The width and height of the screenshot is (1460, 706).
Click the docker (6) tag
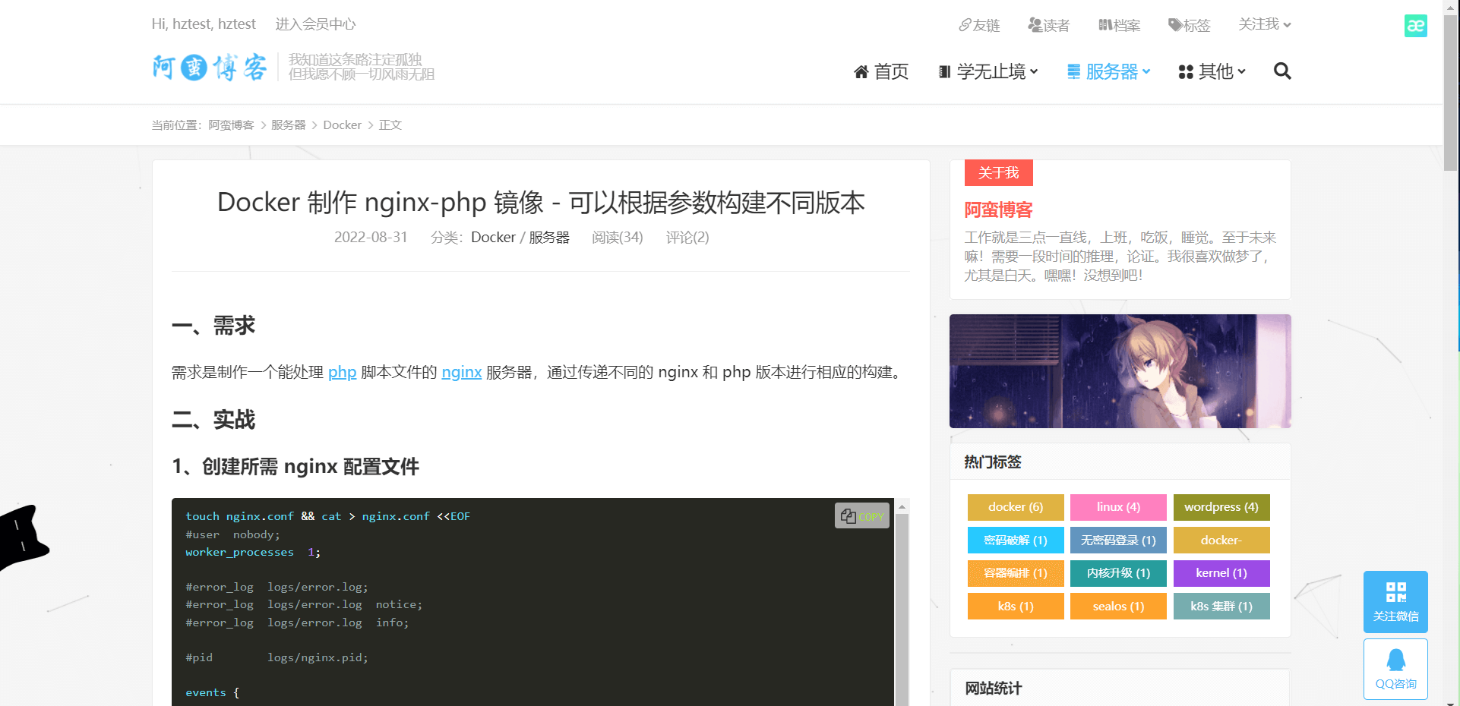[x=1016, y=507]
